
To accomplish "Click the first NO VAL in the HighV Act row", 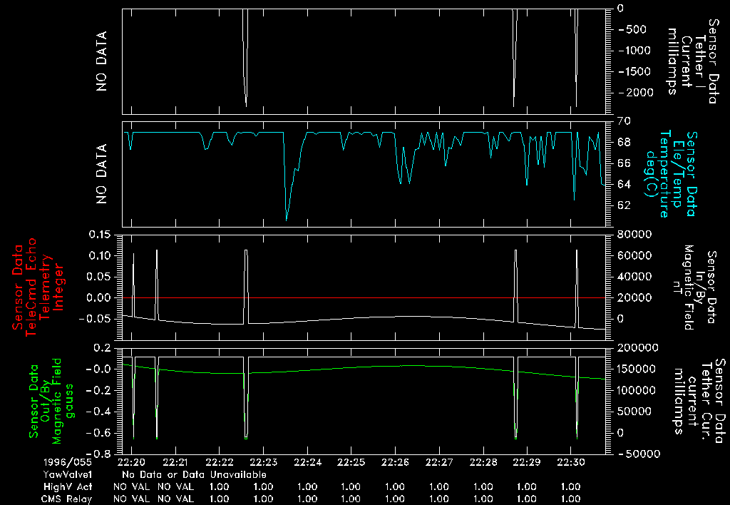I will point(131,486).
